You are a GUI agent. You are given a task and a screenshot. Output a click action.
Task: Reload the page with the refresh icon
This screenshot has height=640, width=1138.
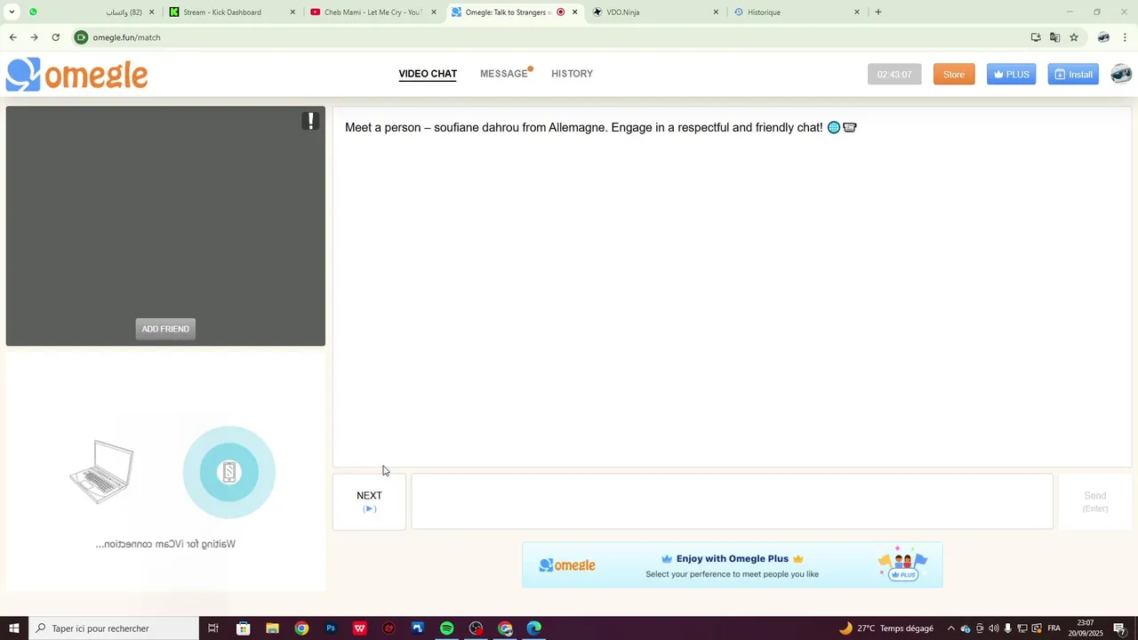(55, 37)
